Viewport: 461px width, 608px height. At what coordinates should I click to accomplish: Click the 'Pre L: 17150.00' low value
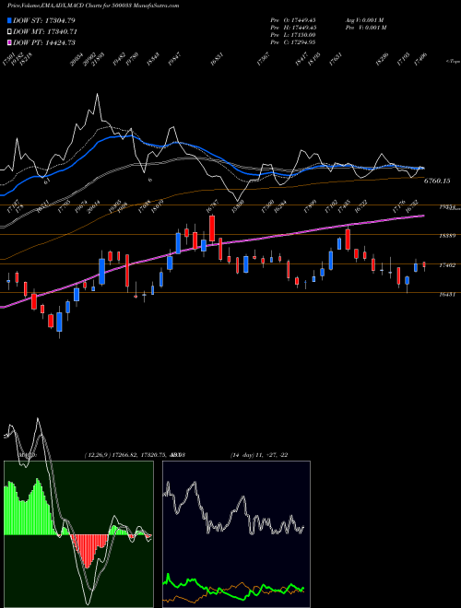tap(292, 35)
